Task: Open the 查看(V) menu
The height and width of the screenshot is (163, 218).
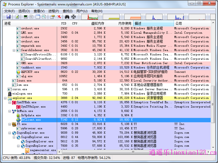Action: pyautogui.click(x=39, y=11)
